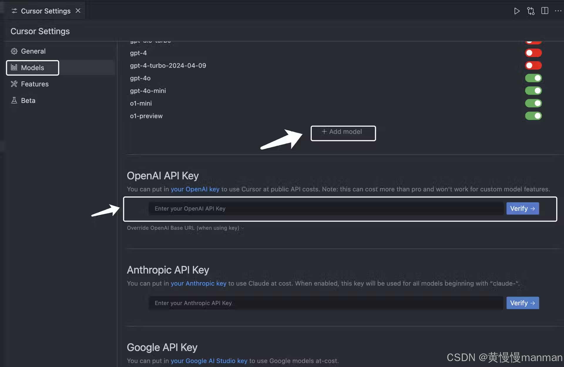
Task: Open the 'your Anthropic key' link
Action: (x=199, y=283)
